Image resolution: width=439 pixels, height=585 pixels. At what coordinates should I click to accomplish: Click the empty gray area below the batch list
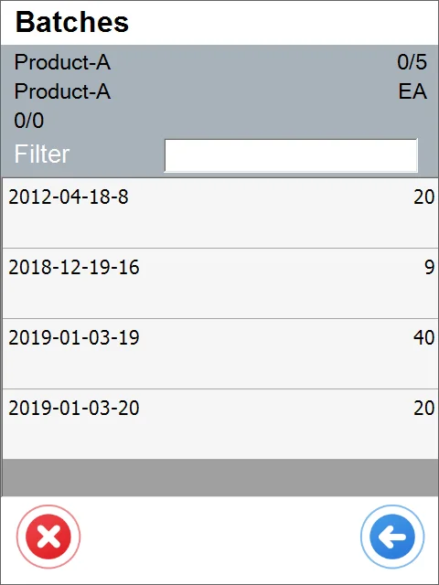(x=220, y=477)
